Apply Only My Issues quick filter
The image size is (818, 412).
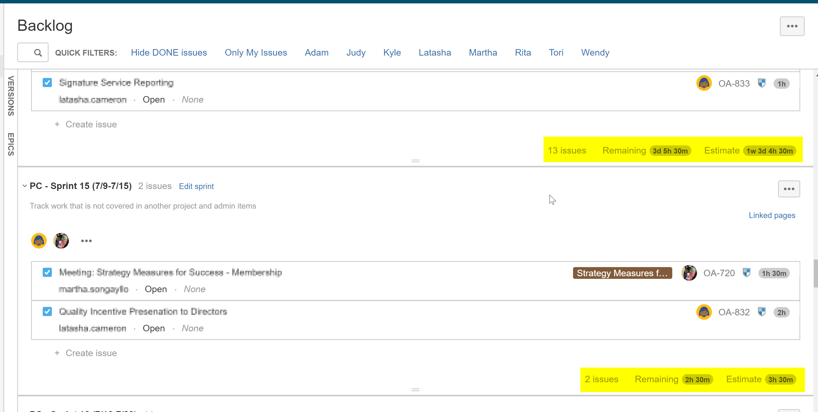point(256,52)
